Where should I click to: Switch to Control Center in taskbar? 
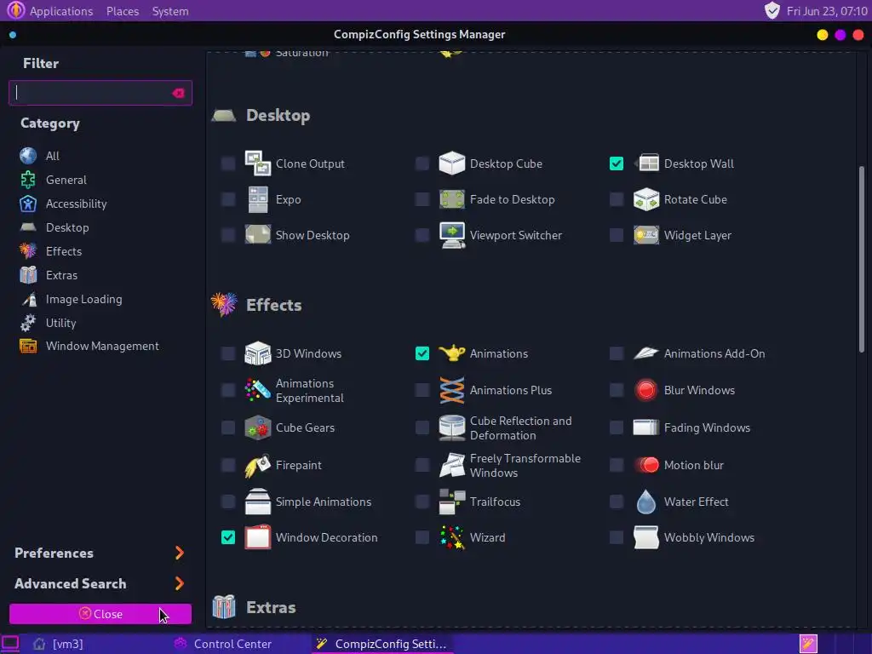point(222,644)
